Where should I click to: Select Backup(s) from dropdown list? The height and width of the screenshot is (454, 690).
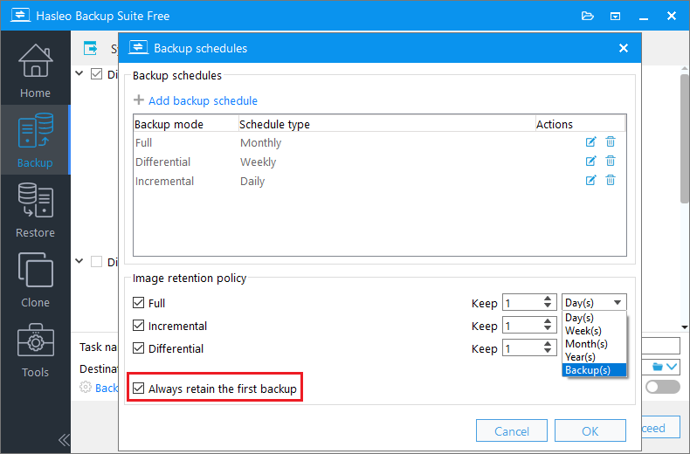tap(594, 370)
